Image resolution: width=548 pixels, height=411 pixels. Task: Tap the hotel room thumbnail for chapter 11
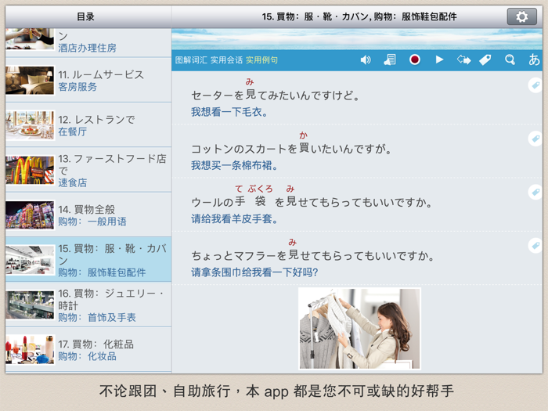coord(30,81)
